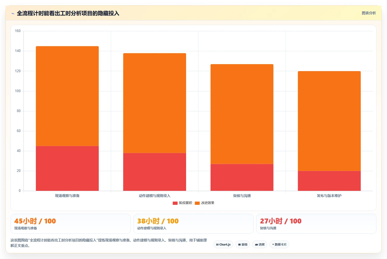Click the red bar segment for 发布与版本维护
The image size is (387, 259).
click(329, 181)
